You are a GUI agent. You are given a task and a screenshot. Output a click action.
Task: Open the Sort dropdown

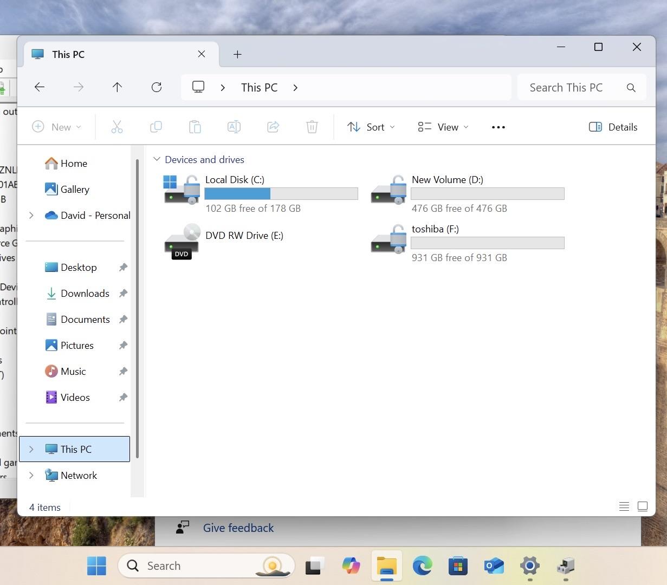(x=371, y=127)
